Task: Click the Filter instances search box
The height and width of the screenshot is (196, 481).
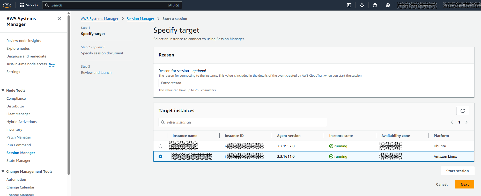Action: 242,122
